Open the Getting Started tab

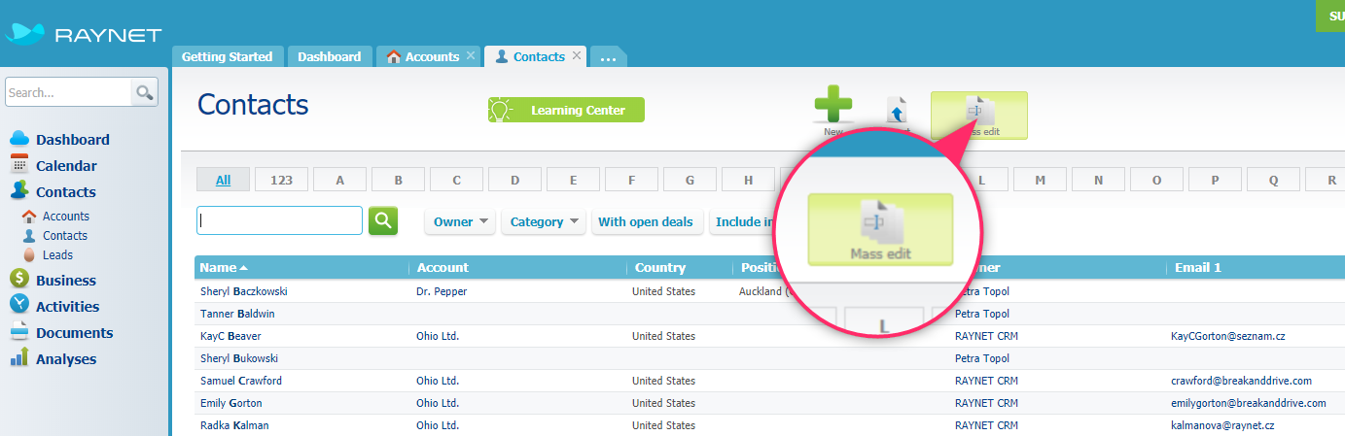228,56
